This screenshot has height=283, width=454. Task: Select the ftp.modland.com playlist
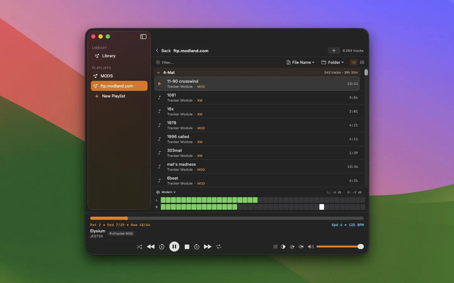click(x=119, y=86)
